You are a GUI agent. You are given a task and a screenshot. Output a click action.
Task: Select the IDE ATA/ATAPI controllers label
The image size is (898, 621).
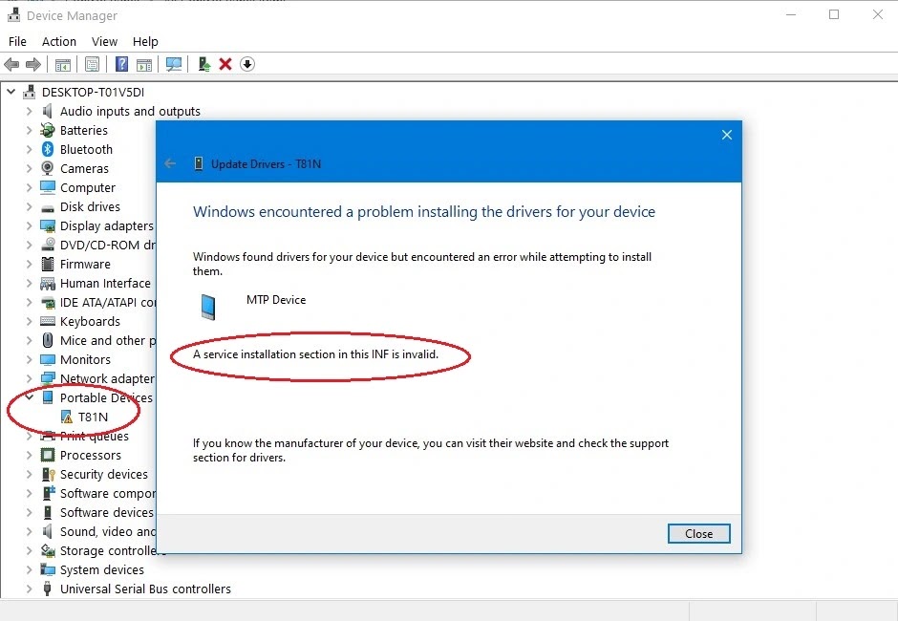[x=108, y=302]
